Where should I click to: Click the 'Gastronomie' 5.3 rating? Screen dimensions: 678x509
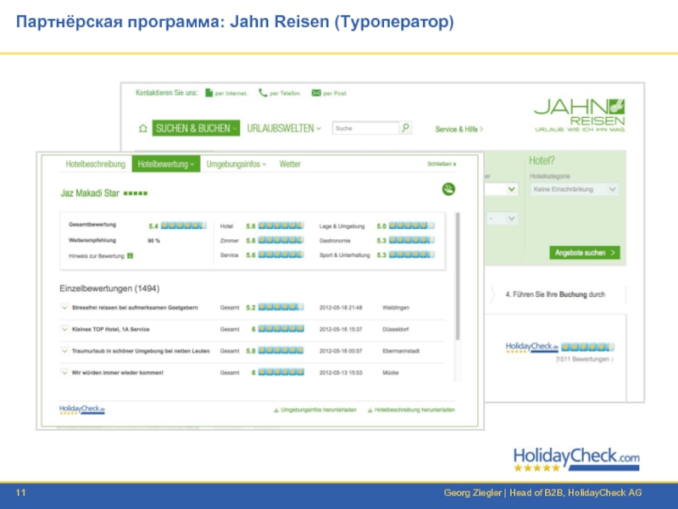(406, 240)
